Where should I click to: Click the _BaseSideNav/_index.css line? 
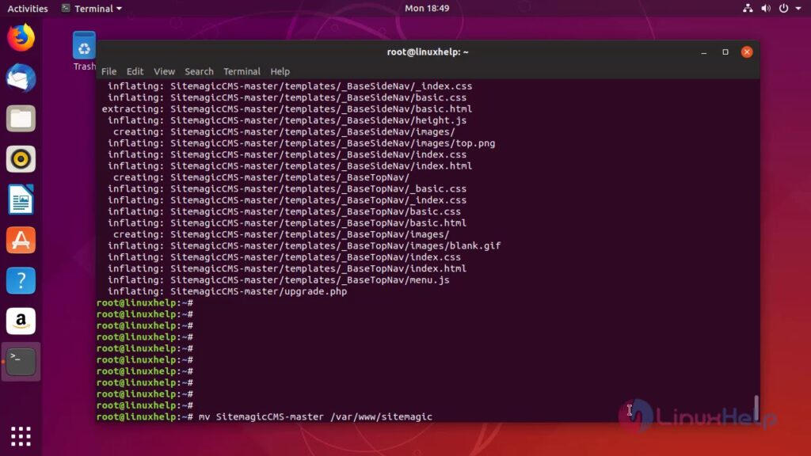290,86
